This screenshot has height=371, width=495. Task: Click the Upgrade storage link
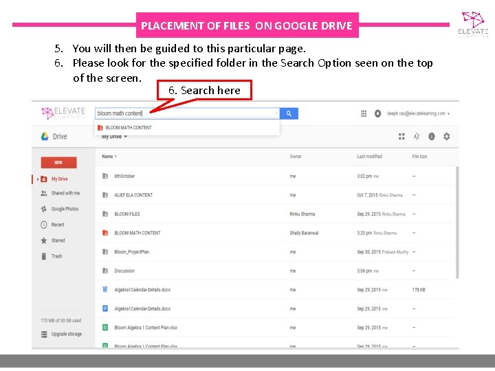click(x=66, y=334)
